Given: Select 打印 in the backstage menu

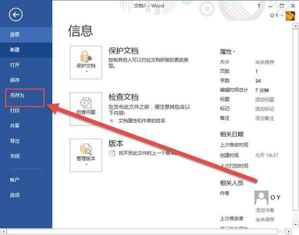Looking at the screenshot, I should pyautogui.click(x=26, y=110).
